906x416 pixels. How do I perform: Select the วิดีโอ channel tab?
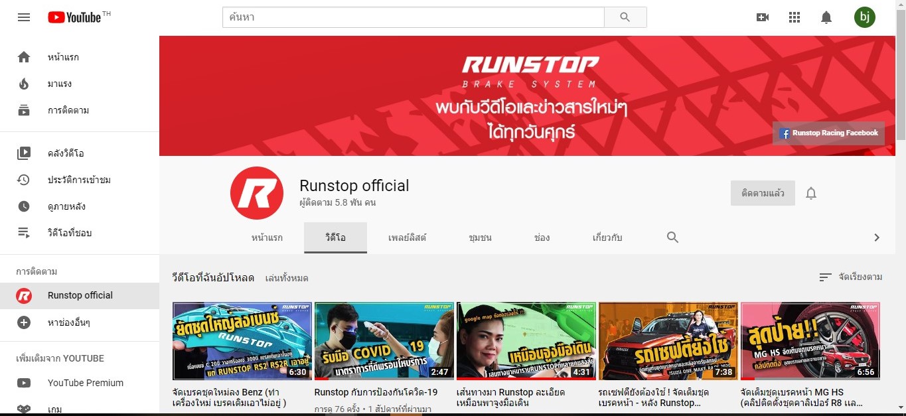[x=335, y=238]
